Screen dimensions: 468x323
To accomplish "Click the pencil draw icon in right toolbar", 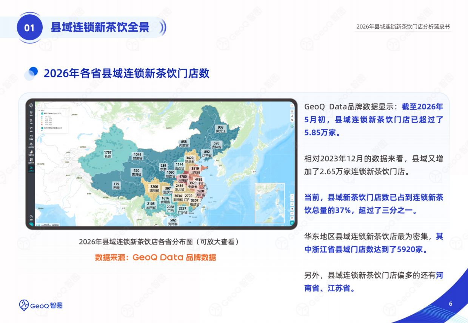I will 292,213.
